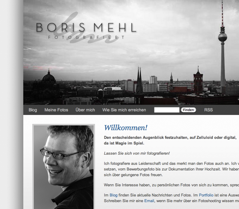
Task: Follow the Portfolio link in the text
Action: click(206, 195)
